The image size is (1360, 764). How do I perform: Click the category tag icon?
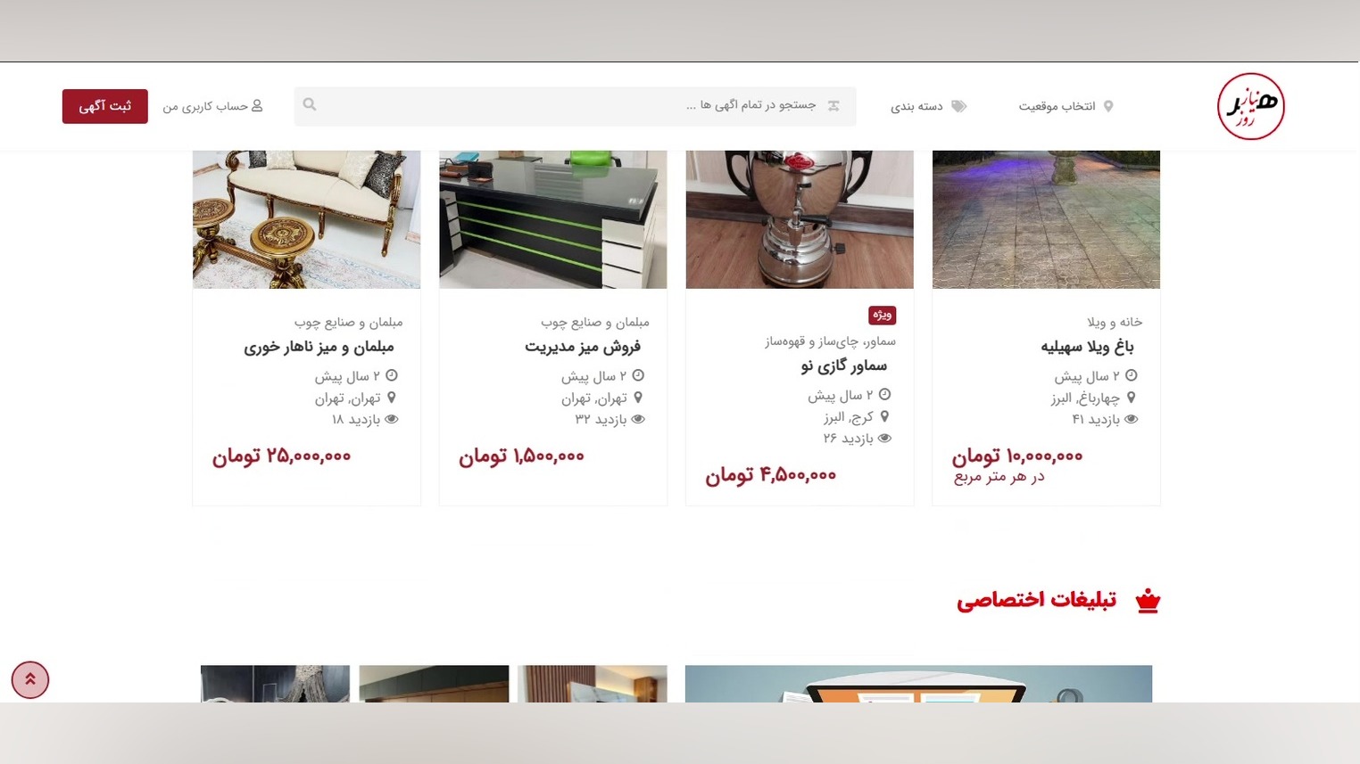[x=958, y=106]
